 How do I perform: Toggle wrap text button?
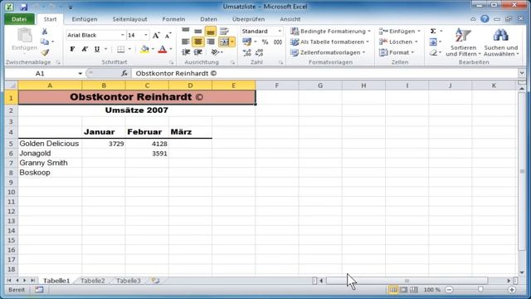(x=224, y=32)
